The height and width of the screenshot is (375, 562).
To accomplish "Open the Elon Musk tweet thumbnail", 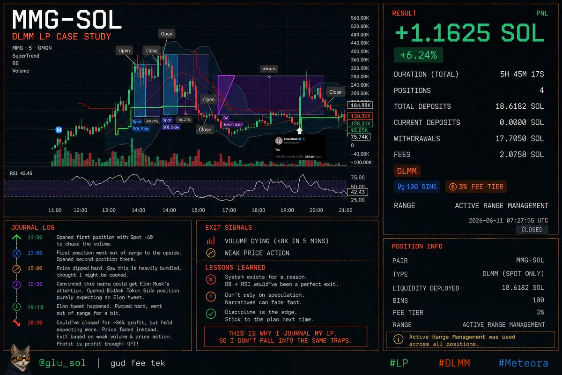I will [299, 147].
